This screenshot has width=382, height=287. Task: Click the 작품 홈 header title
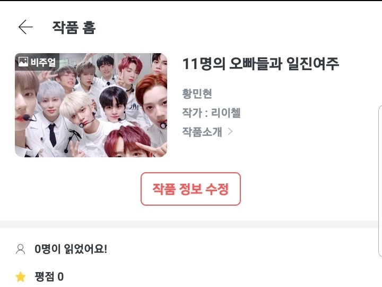(74, 27)
